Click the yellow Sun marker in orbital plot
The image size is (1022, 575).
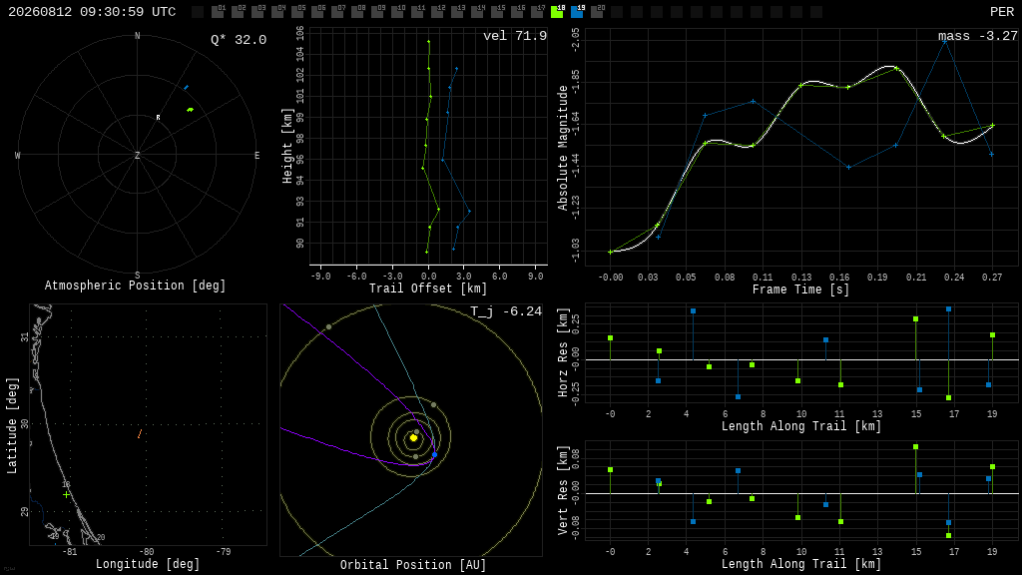point(413,438)
